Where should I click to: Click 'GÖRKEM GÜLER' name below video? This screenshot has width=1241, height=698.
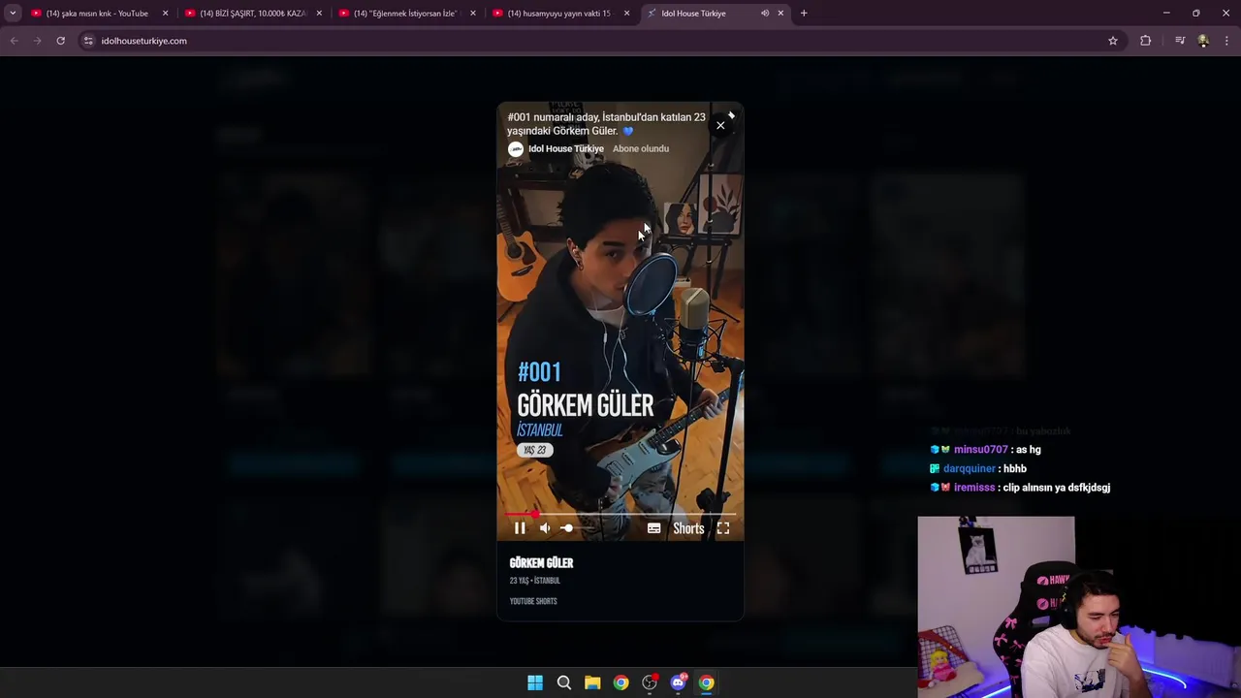[541, 562]
